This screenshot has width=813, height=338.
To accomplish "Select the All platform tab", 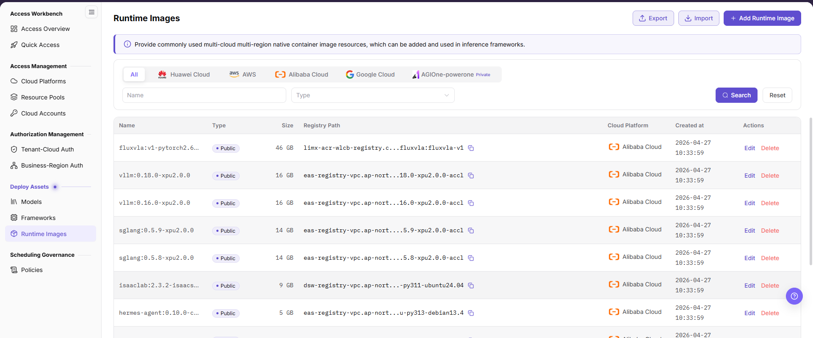I will coord(134,74).
